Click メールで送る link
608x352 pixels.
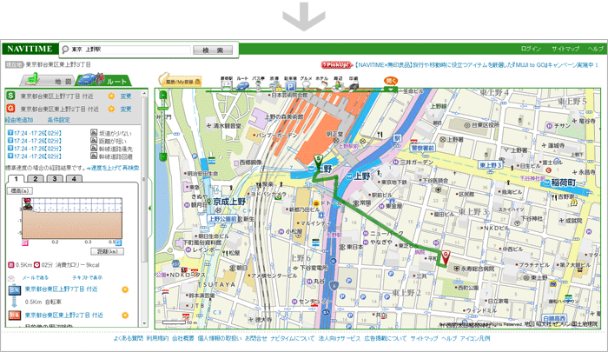(36, 277)
